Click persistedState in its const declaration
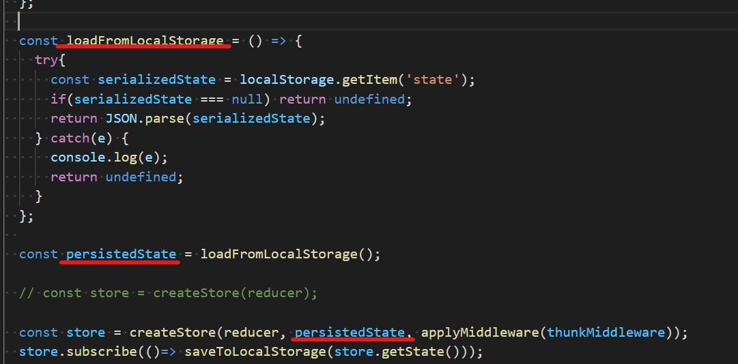The height and width of the screenshot is (364, 738). pos(122,254)
